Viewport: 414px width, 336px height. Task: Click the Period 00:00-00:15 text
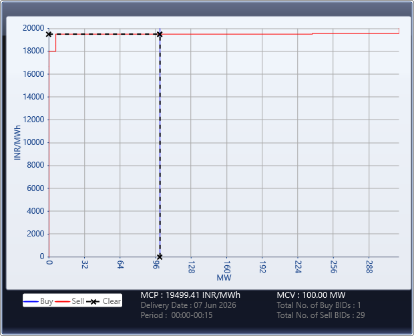pyautogui.click(x=177, y=315)
